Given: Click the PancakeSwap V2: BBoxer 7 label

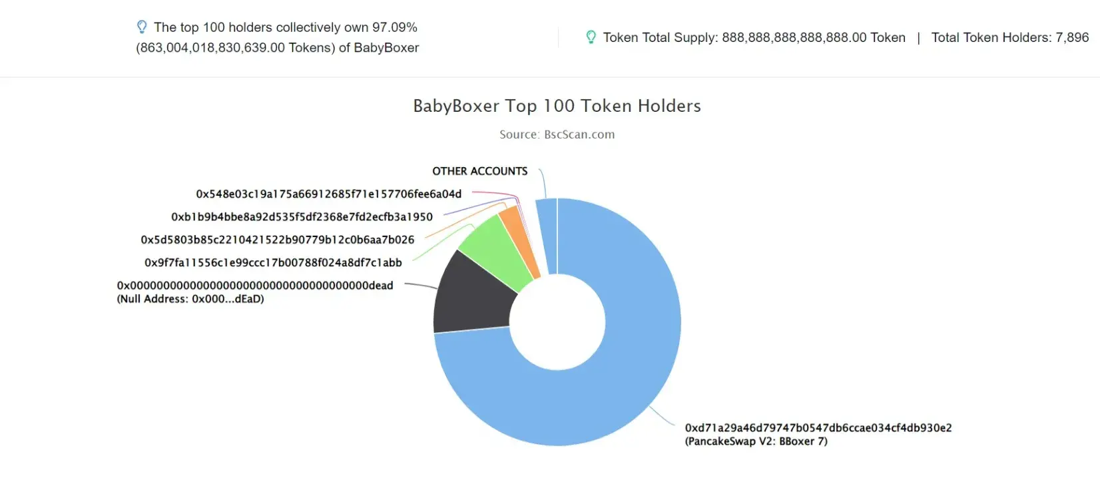Looking at the screenshot, I should coord(756,441).
